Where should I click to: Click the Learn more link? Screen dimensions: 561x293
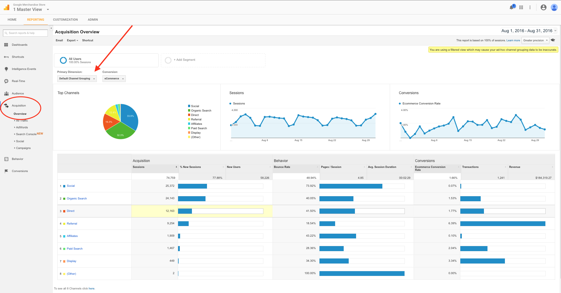(513, 40)
